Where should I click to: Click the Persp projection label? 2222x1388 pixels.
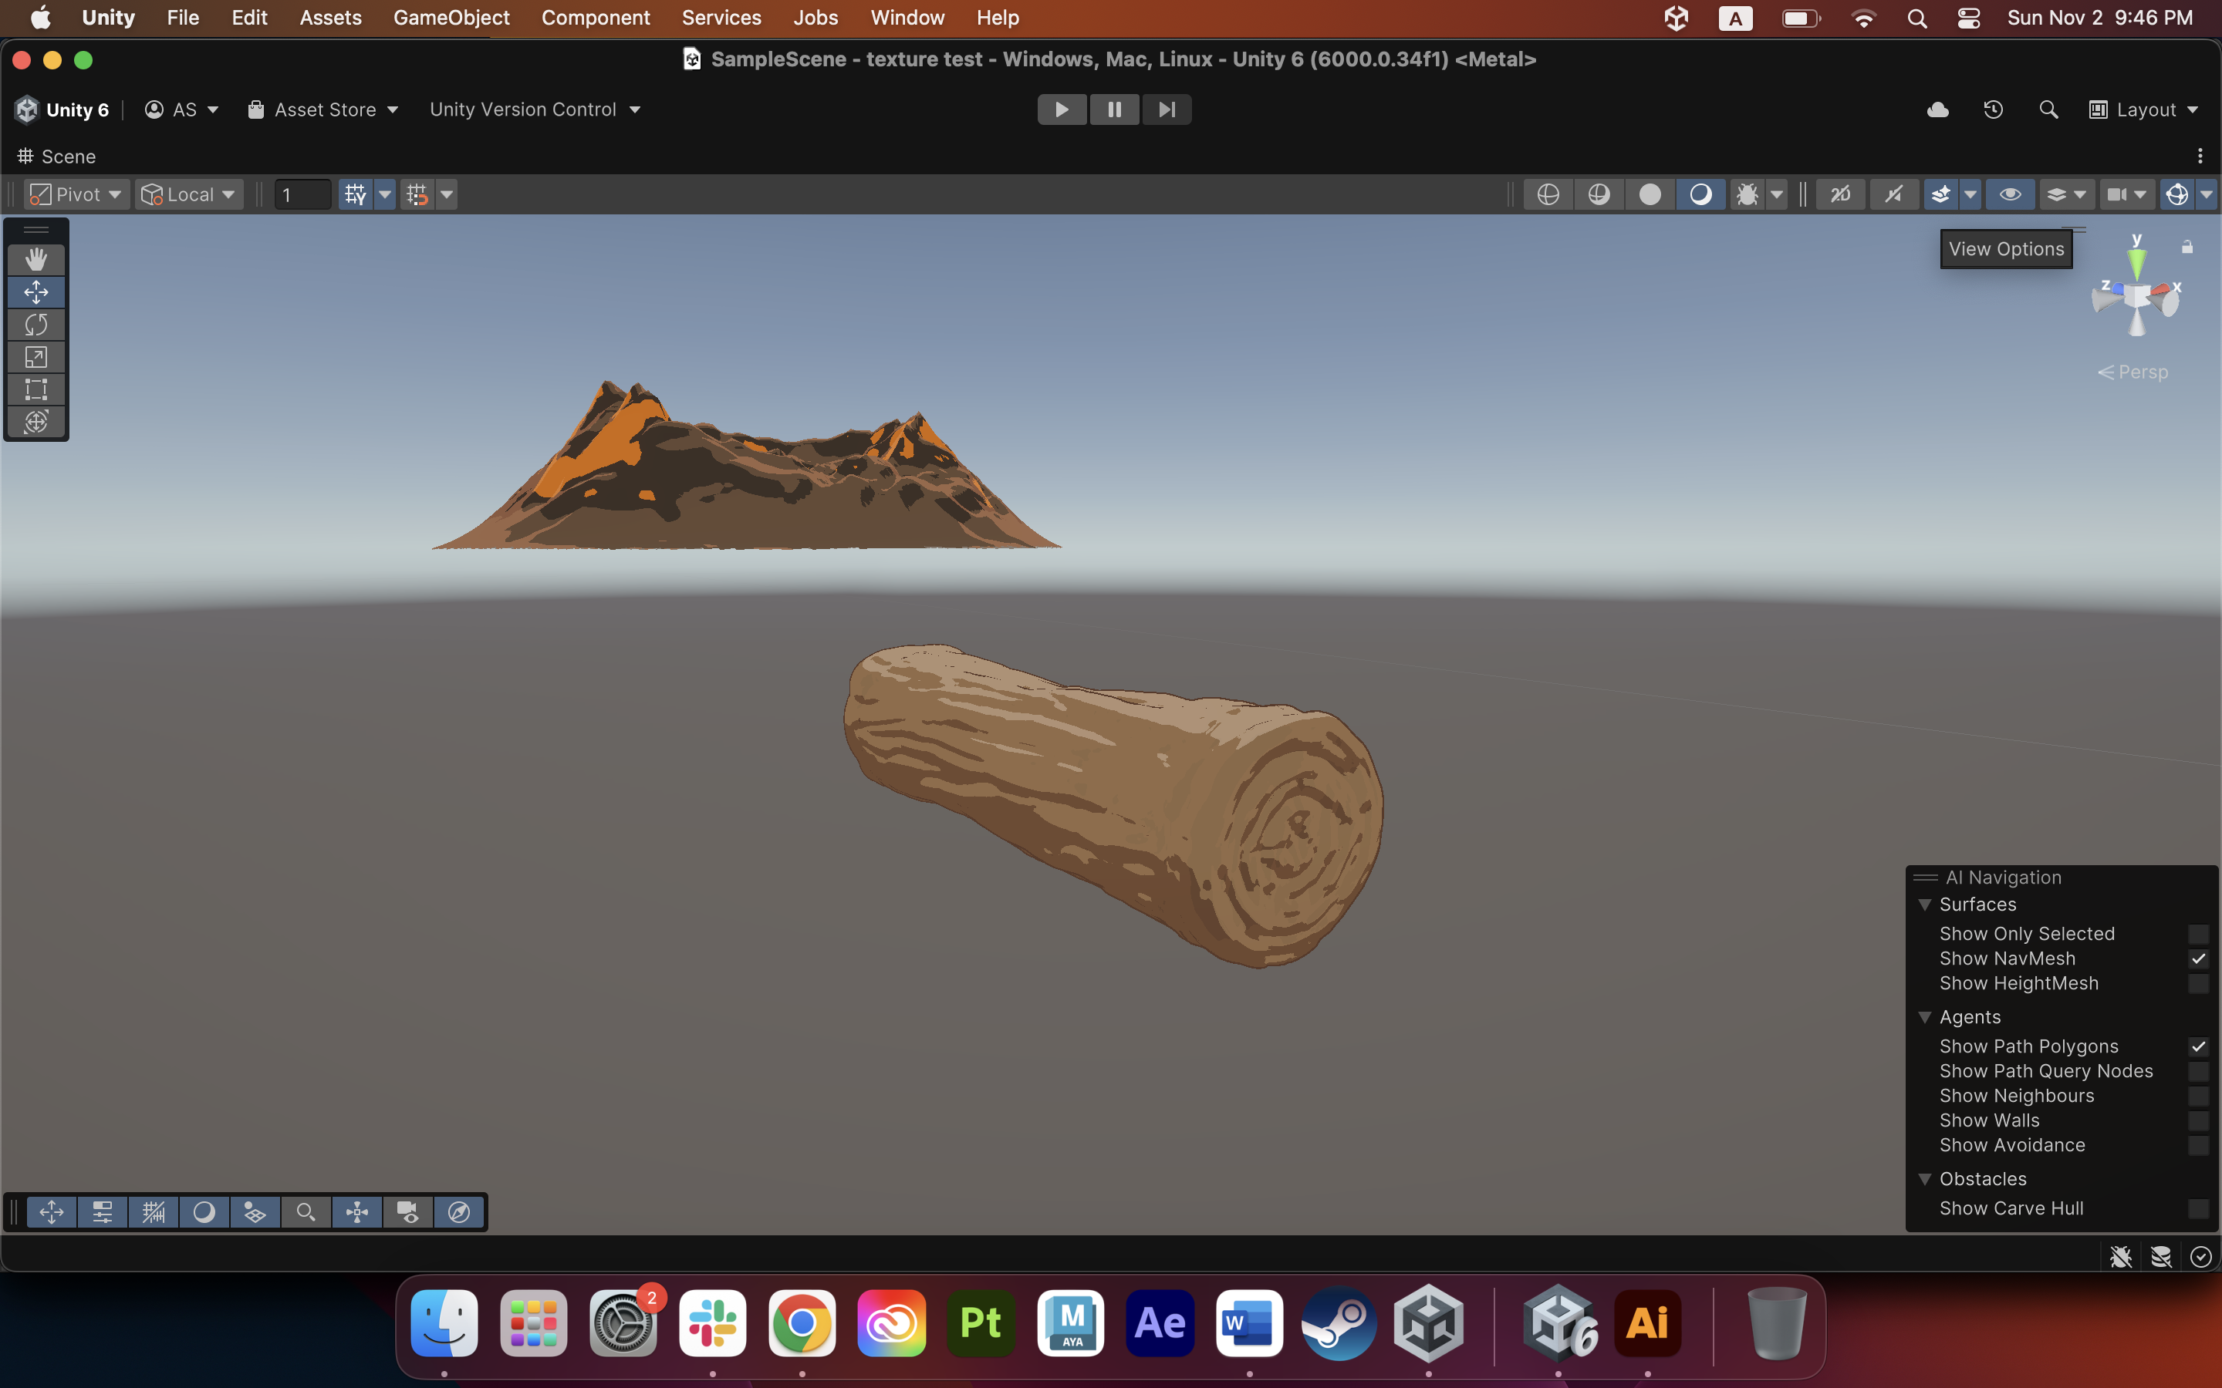point(2141,372)
